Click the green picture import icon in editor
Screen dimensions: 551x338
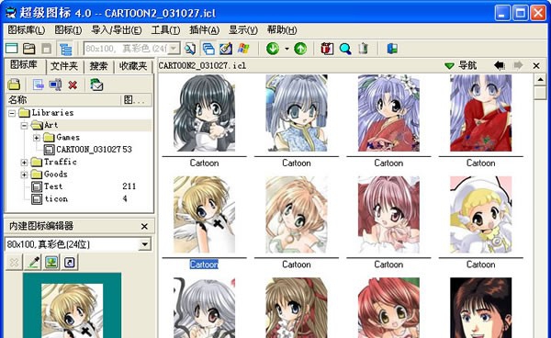click(x=51, y=263)
